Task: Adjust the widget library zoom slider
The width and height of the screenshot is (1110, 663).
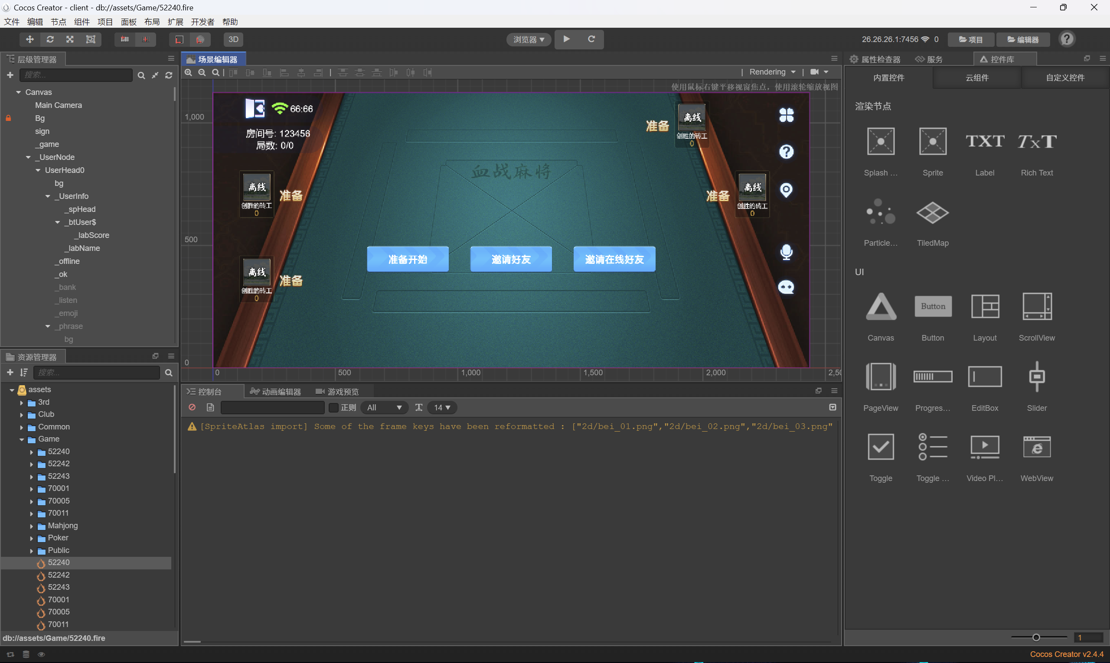Action: [x=1036, y=637]
